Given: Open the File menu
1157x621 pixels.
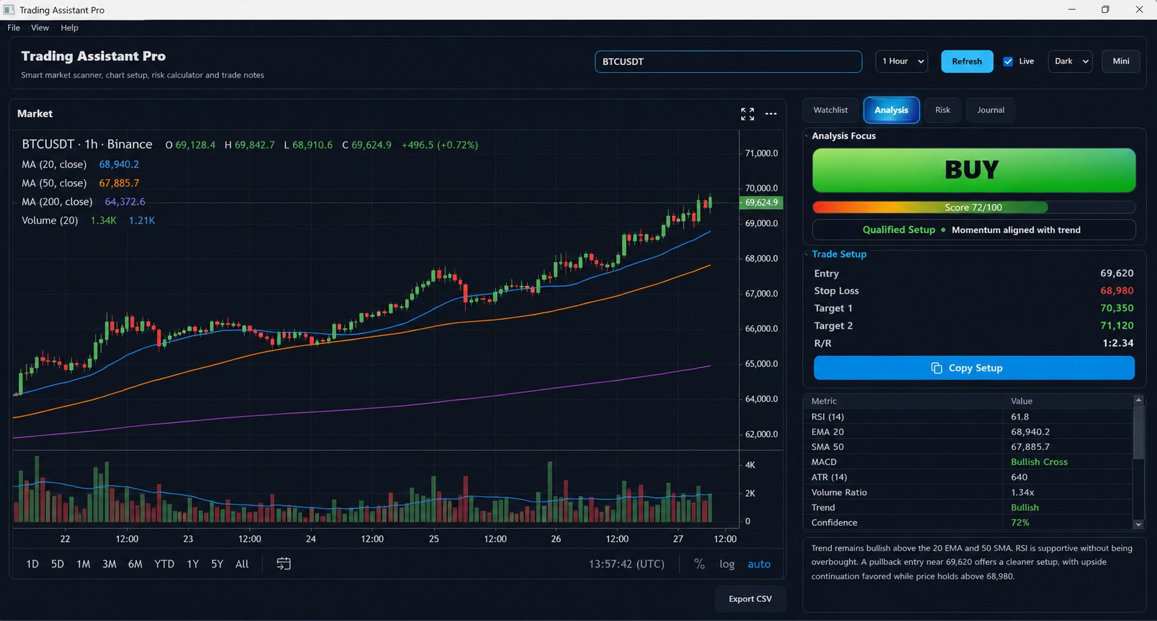Looking at the screenshot, I should (x=14, y=28).
